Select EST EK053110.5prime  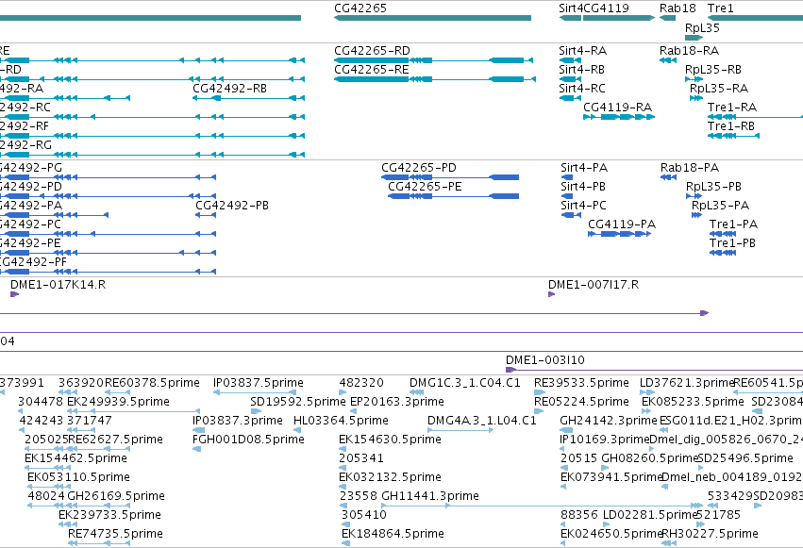[49, 487]
